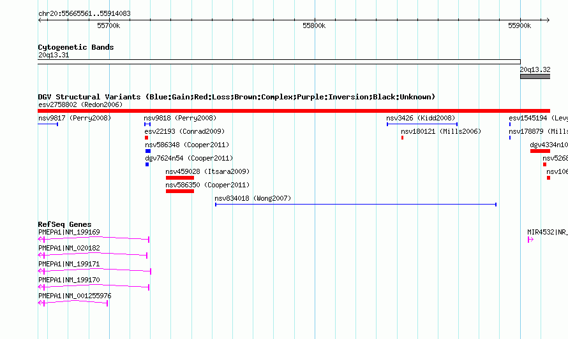Image resolution: width=568 pixels, height=339 pixels.
Task: Click the RefSeq Genes track title
Action: [64, 224]
